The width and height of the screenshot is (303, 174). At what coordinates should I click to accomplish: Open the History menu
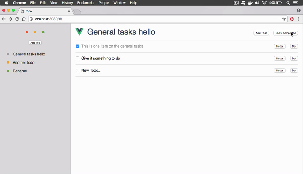pyautogui.click(x=67, y=3)
